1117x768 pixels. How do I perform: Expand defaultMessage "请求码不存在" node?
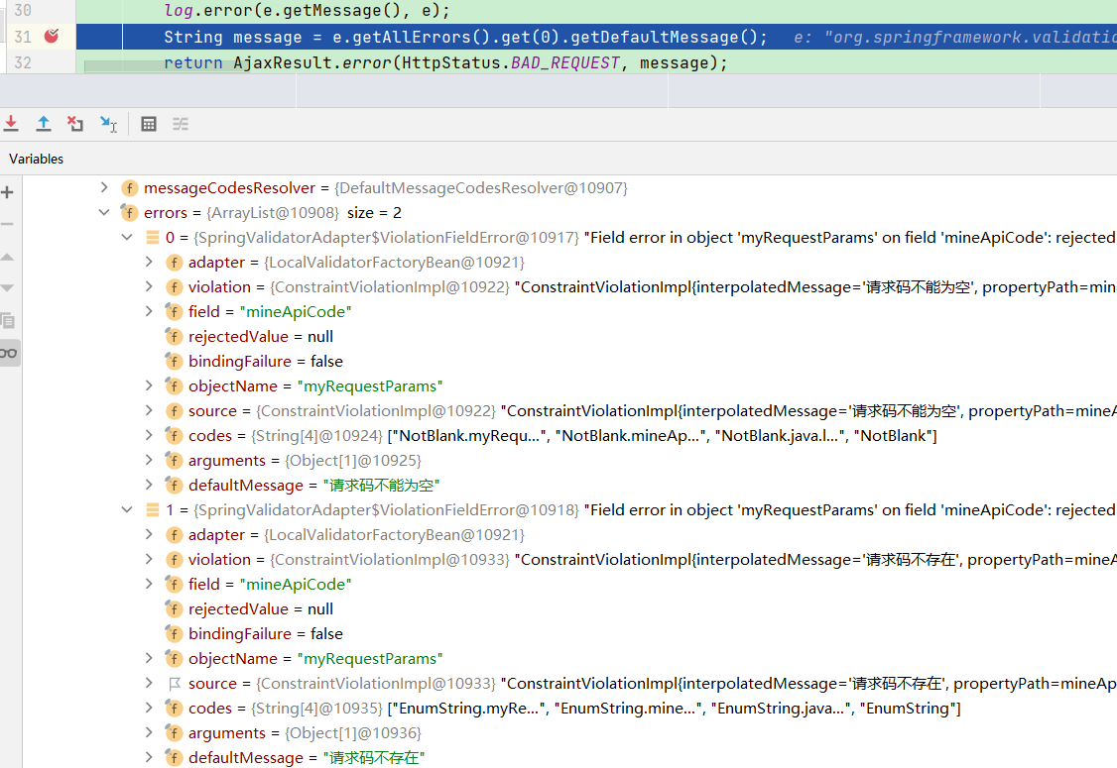pyautogui.click(x=149, y=757)
